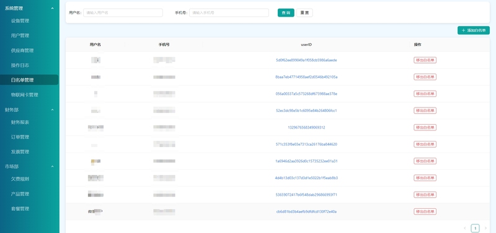
Task: Select page 1 in pagination
Action: (475, 228)
